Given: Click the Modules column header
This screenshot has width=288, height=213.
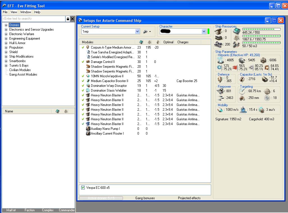Looking at the screenshot, I should pyautogui.click(x=108, y=42).
